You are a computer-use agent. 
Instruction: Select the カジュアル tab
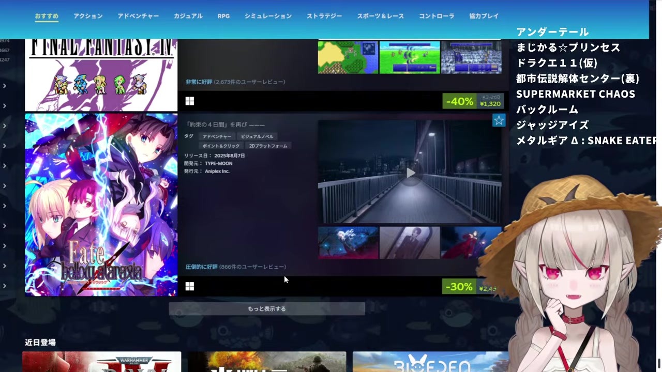point(188,16)
